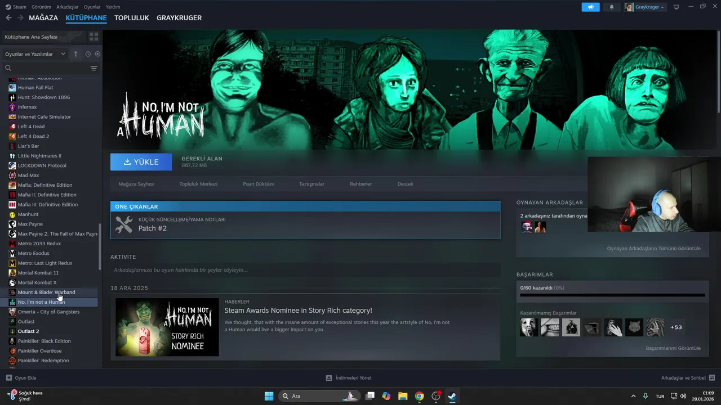The image size is (721, 405).
Task: Click the achievements progress bar
Action: [x=612, y=295]
